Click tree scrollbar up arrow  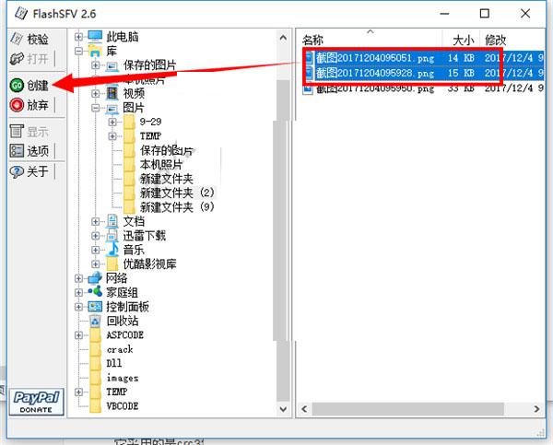(x=283, y=38)
